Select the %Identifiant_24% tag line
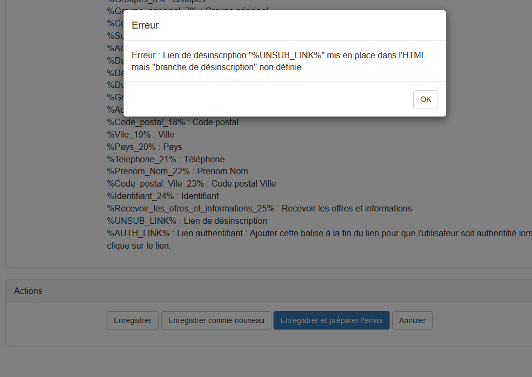Screen dimensions: 532x377 pos(162,196)
